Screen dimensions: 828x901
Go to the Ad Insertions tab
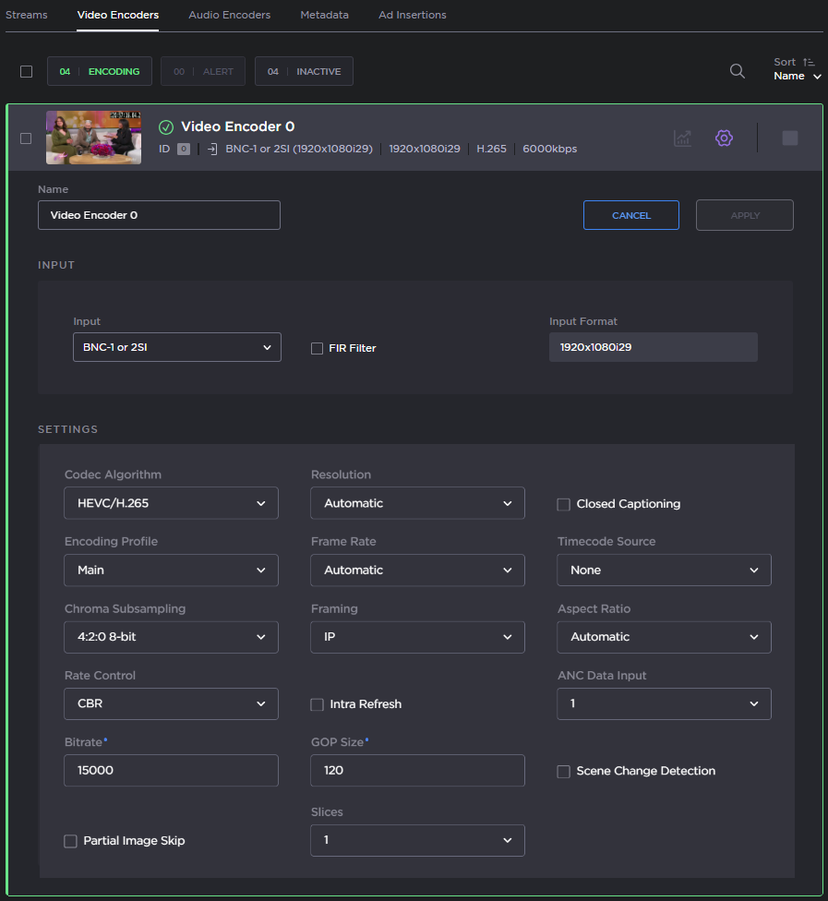point(412,15)
